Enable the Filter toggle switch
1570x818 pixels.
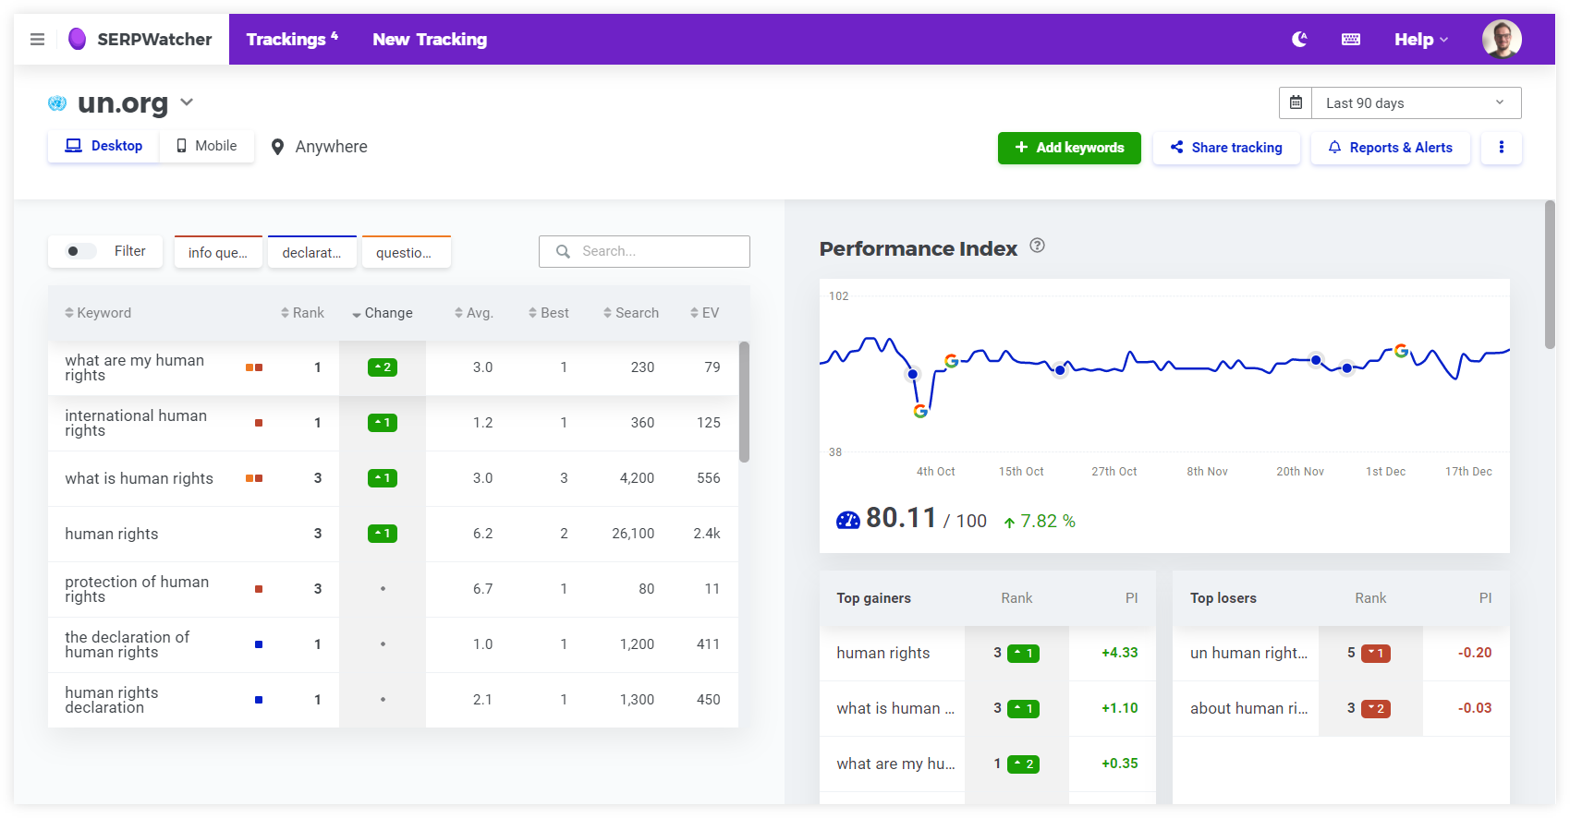[80, 251]
